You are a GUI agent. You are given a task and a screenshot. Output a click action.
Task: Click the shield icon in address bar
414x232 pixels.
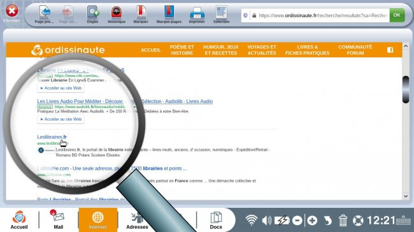pyautogui.click(x=245, y=15)
